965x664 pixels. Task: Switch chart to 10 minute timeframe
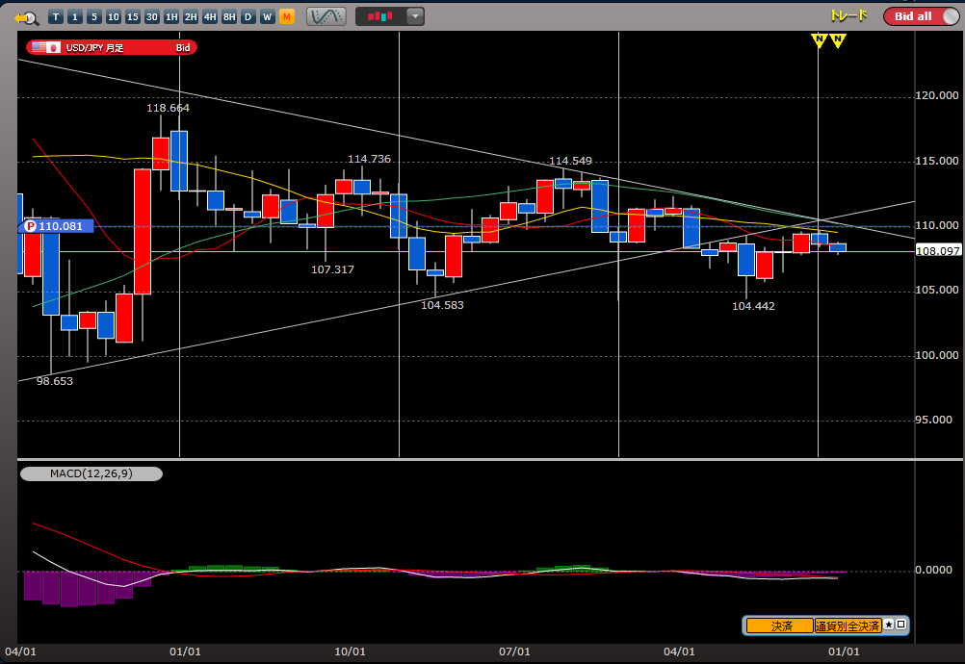(x=114, y=16)
